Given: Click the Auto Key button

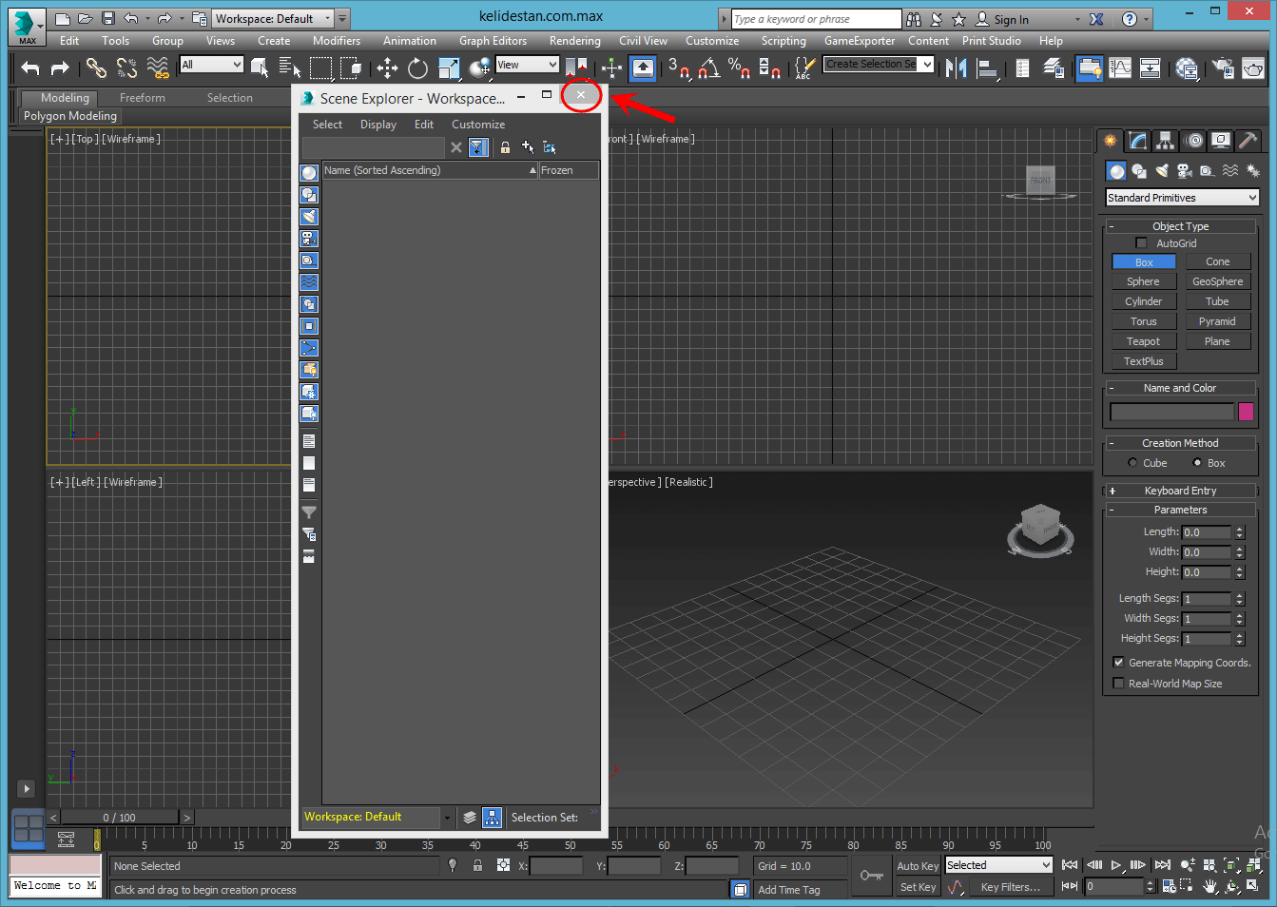Looking at the screenshot, I should (x=918, y=866).
